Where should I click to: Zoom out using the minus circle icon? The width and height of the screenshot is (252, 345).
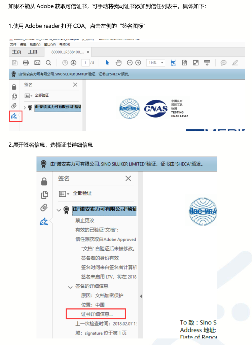(130, 63)
